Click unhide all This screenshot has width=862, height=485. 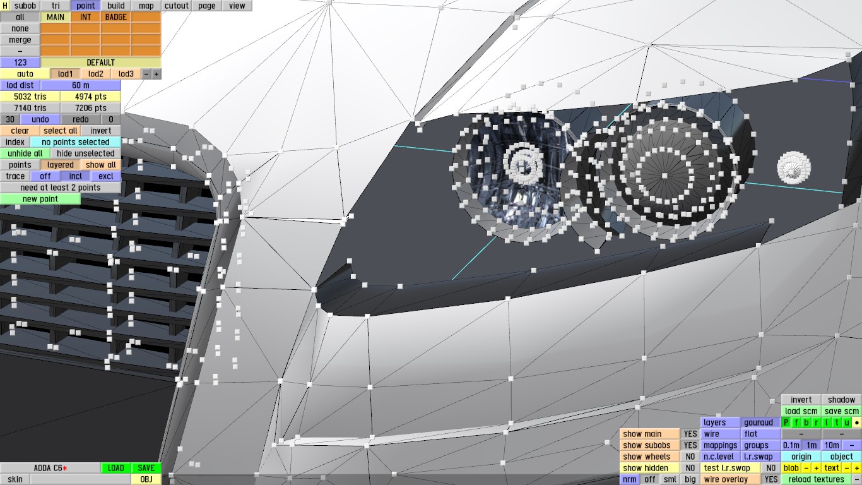coord(25,153)
